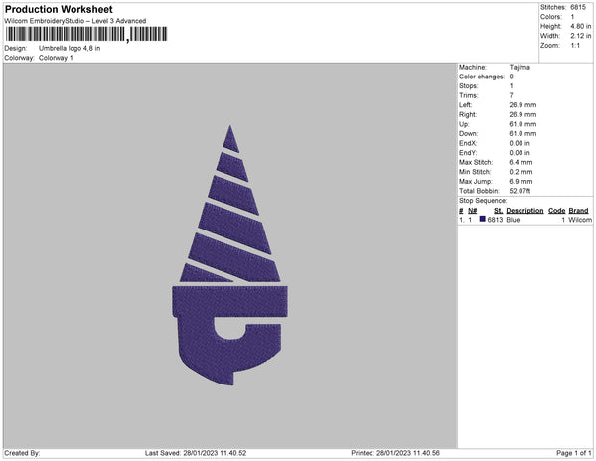Click the 'Created By:' label
This screenshot has width=596, height=461.
pos(22,453)
